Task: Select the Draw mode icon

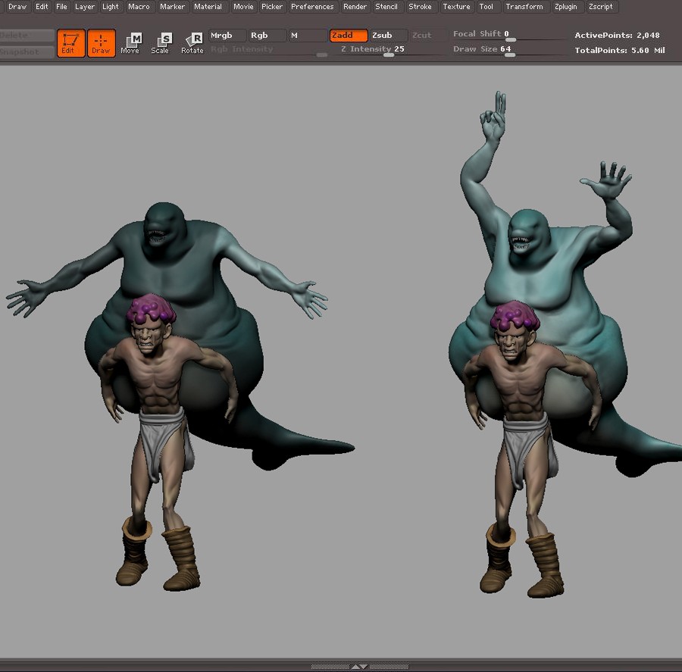Action: (102, 43)
